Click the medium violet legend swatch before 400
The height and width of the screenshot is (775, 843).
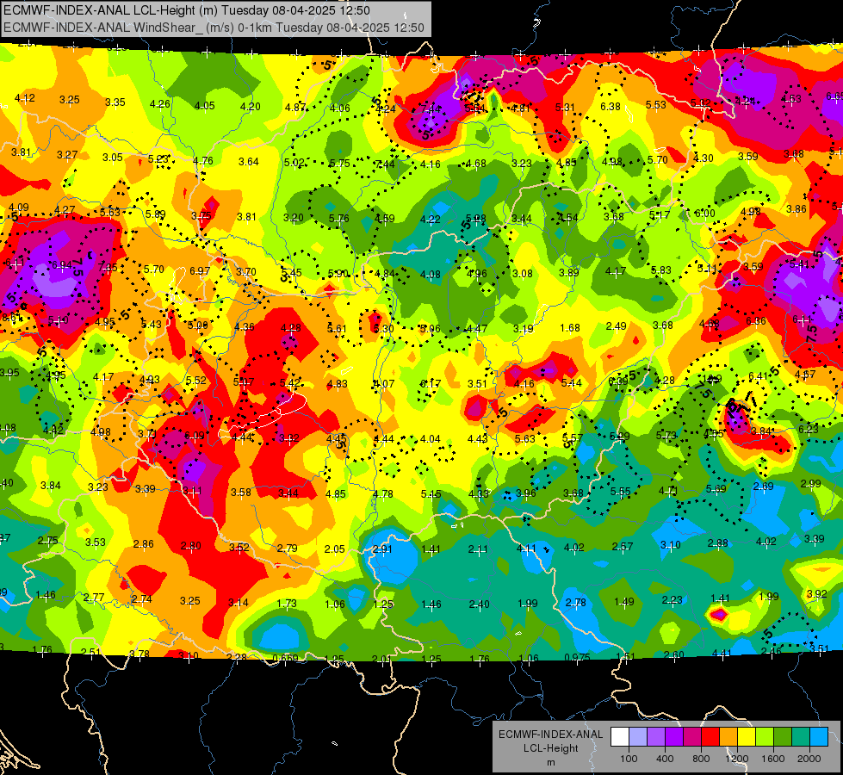656,737
